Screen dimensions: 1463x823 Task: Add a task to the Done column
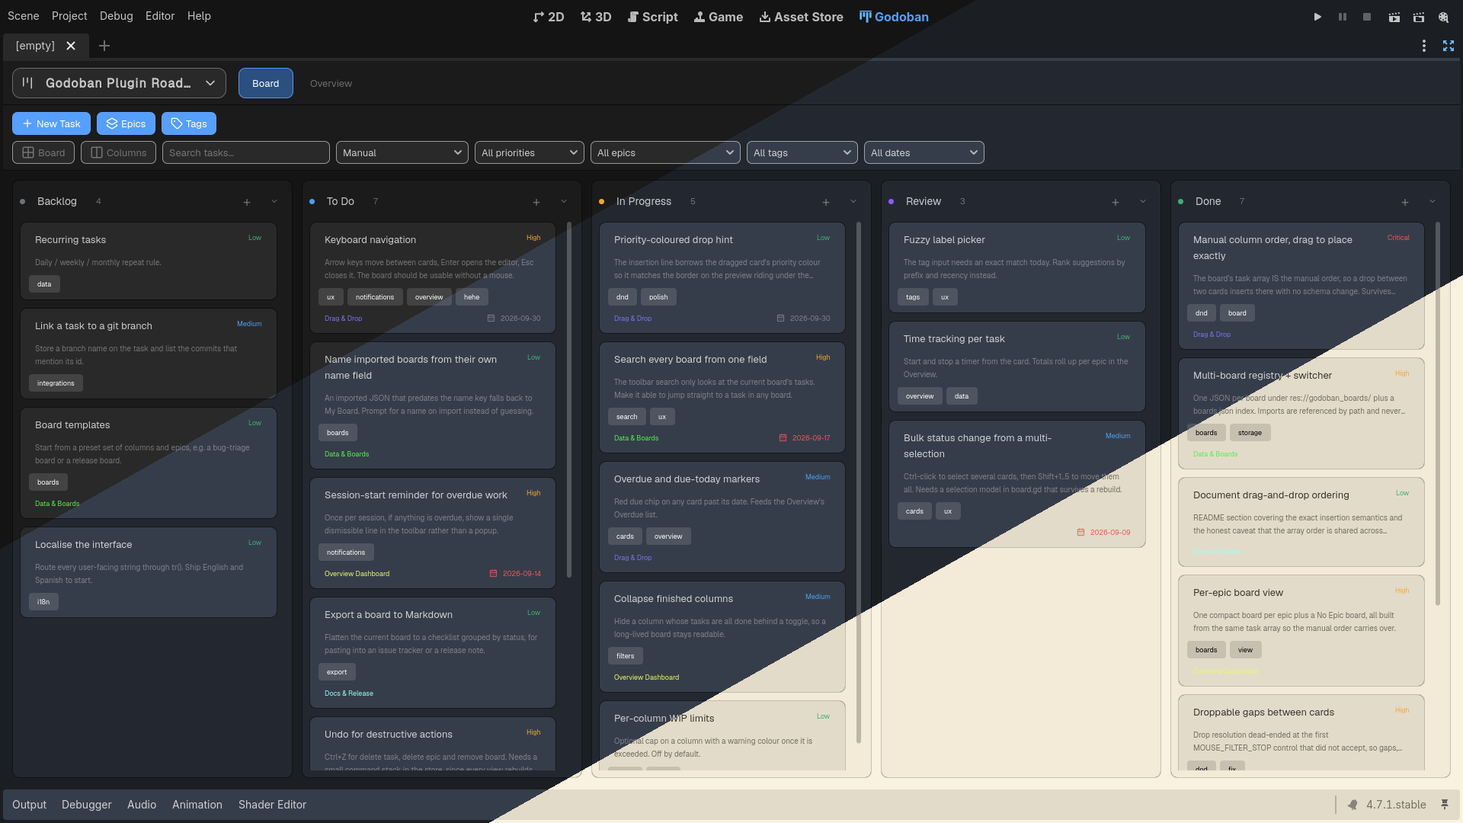pos(1405,202)
